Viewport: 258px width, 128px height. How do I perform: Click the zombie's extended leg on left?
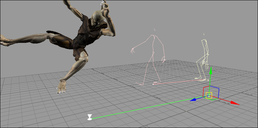coord(25,39)
